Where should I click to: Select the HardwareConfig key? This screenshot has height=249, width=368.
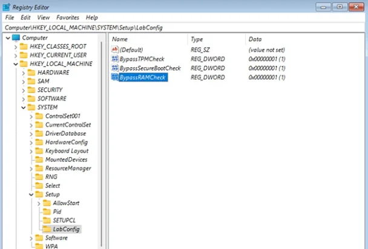click(67, 142)
